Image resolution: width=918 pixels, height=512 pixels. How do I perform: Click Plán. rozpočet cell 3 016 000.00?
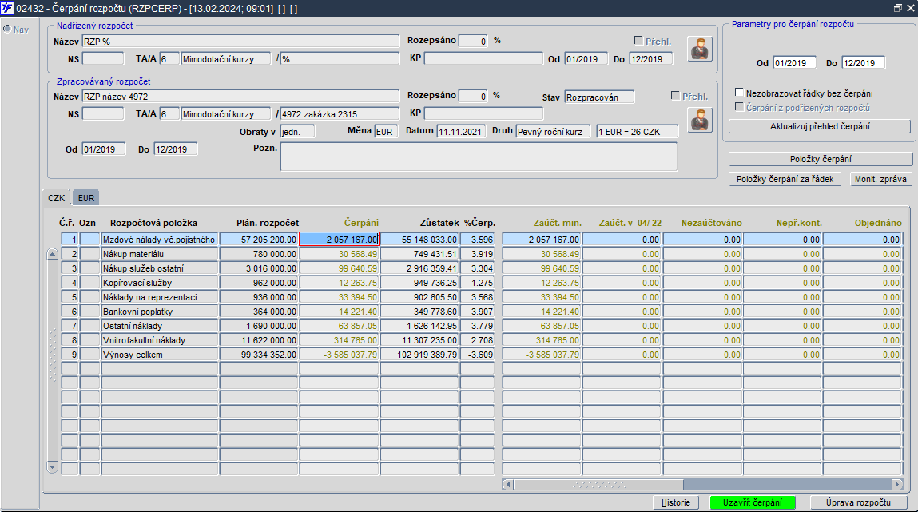(259, 268)
